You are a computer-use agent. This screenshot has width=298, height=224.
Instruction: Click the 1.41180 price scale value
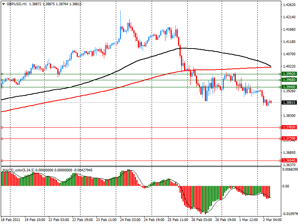(289, 42)
